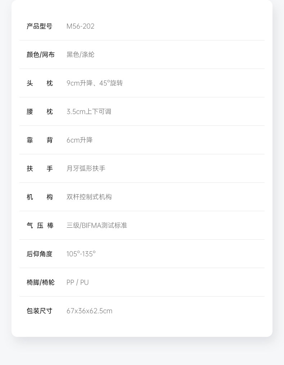
Task: Click the 椅脚/椅轮 row label
Action: pos(40,282)
